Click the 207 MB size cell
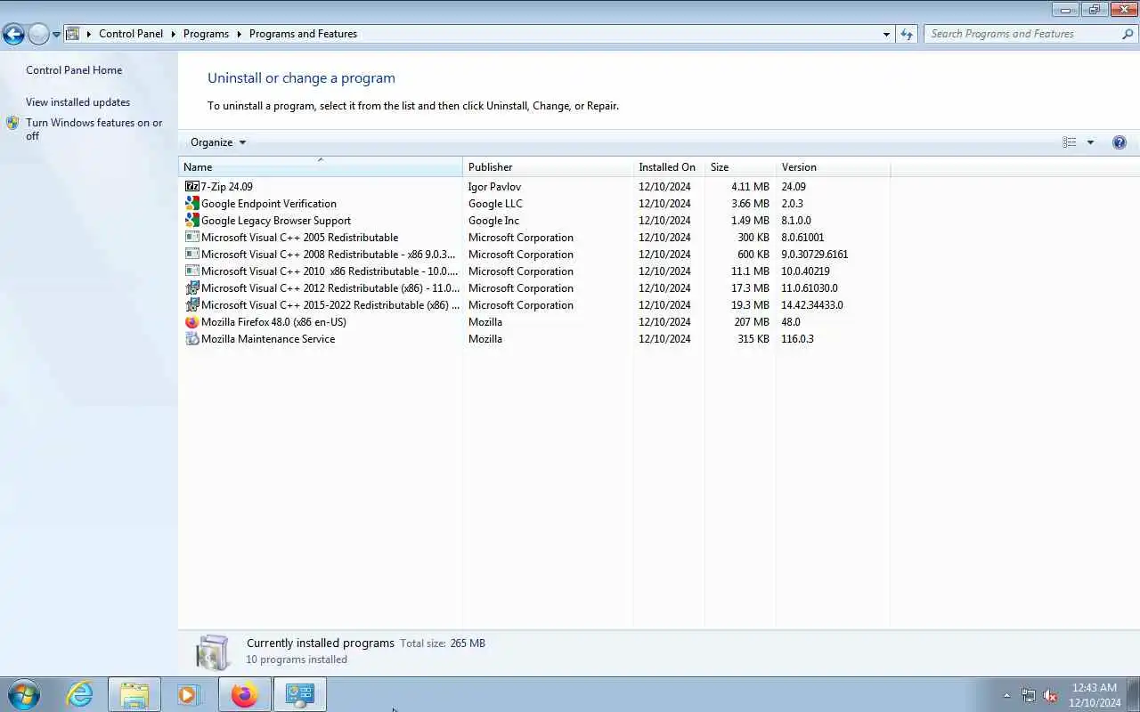This screenshot has width=1140, height=712. [x=752, y=322]
